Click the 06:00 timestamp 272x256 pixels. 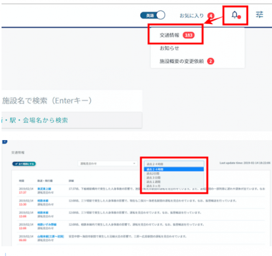pos(23,240)
